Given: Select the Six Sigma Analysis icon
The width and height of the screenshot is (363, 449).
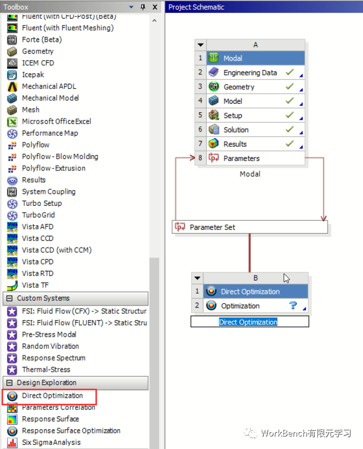Looking at the screenshot, I should (x=12, y=443).
